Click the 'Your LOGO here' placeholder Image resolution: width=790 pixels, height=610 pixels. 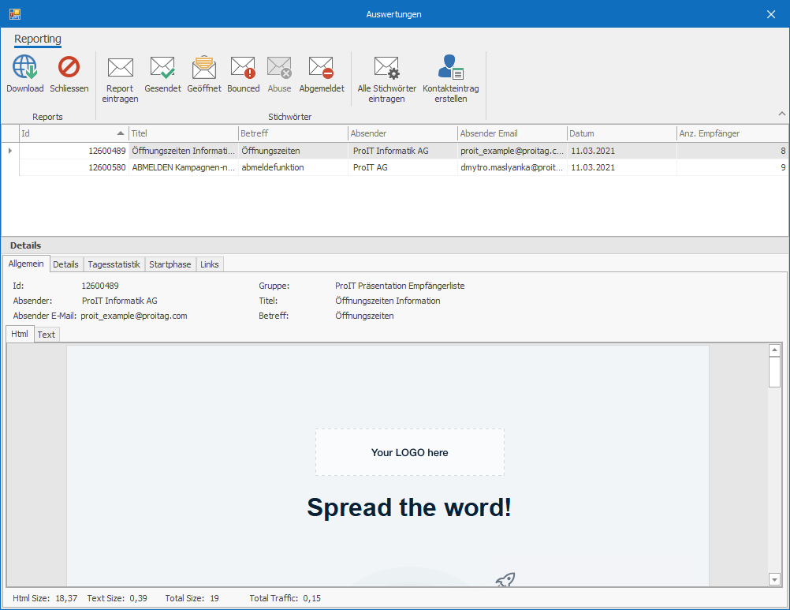[x=410, y=452]
